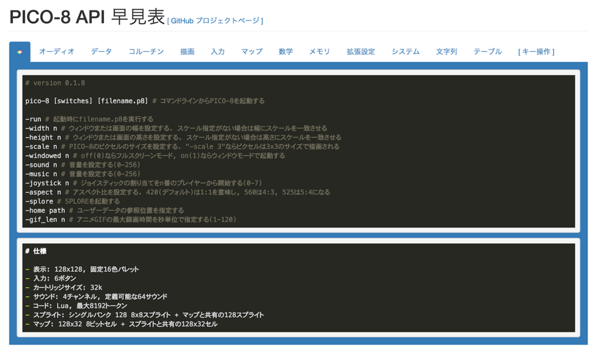Image resolution: width=597 pixels, height=354 pixels.
Task: Open the オーディオ tab
Action: [57, 51]
